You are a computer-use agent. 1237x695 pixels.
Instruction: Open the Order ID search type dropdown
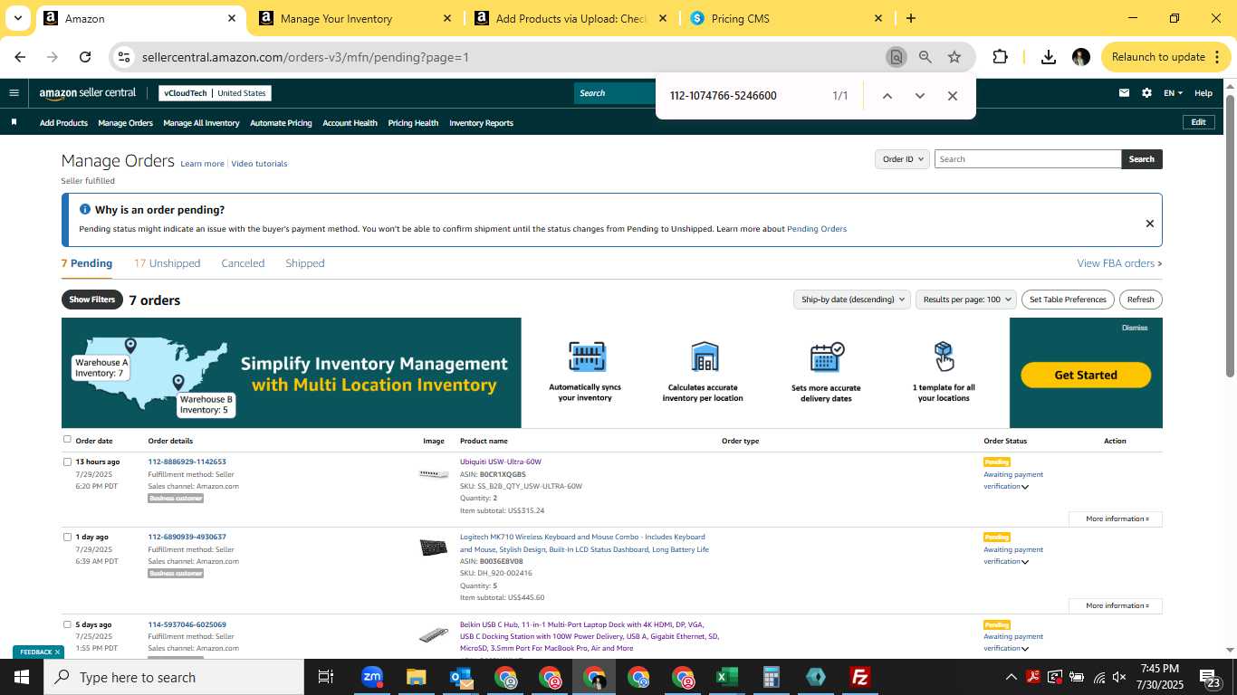click(903, 159)
